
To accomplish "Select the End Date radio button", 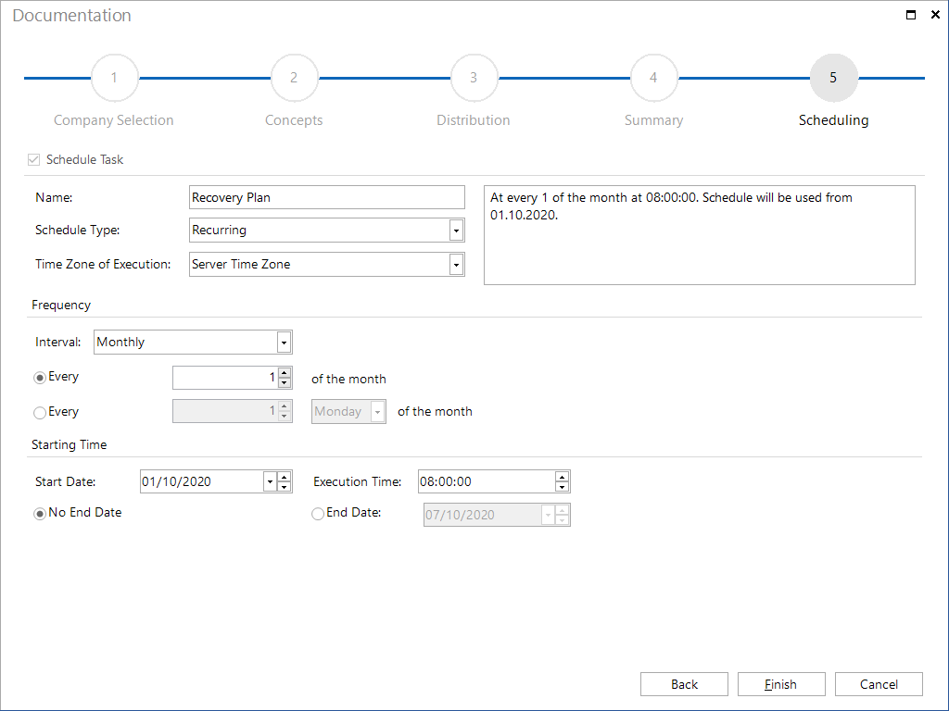I will pyautogui.click(x=318, y=514).
